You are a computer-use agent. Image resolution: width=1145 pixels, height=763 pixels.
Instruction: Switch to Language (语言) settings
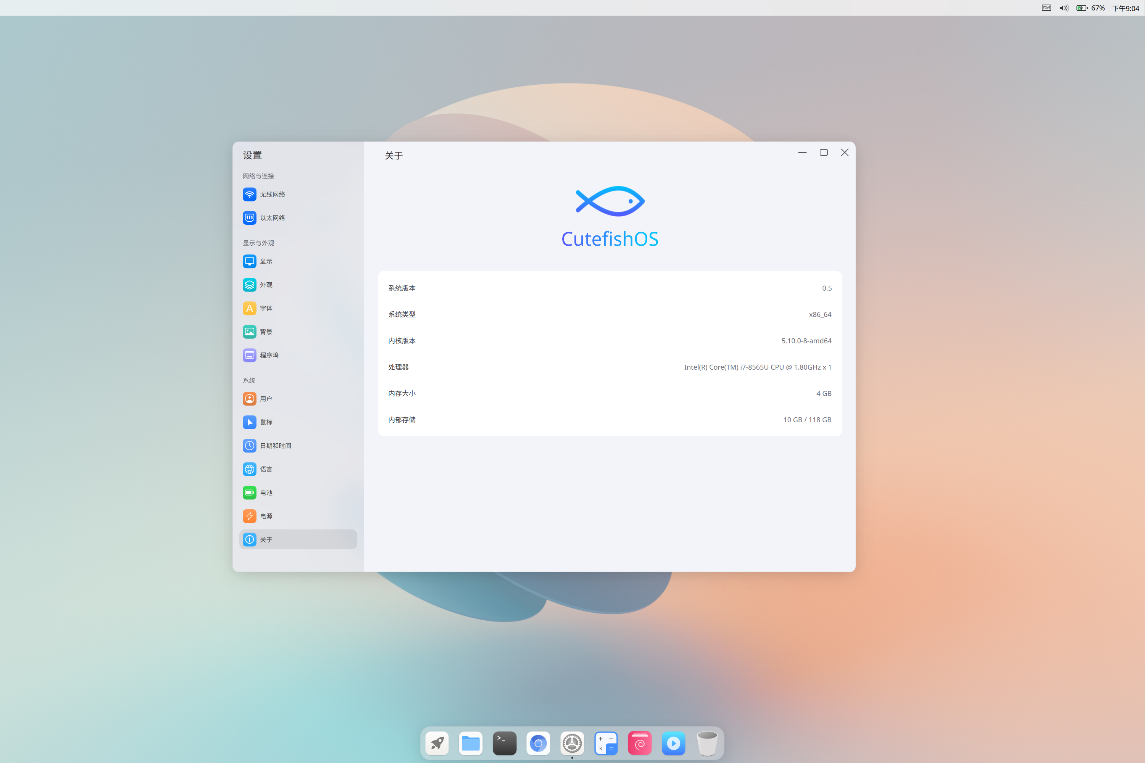pos(266,469)
